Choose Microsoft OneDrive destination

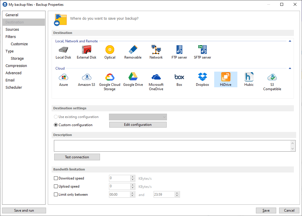(156, 82)
